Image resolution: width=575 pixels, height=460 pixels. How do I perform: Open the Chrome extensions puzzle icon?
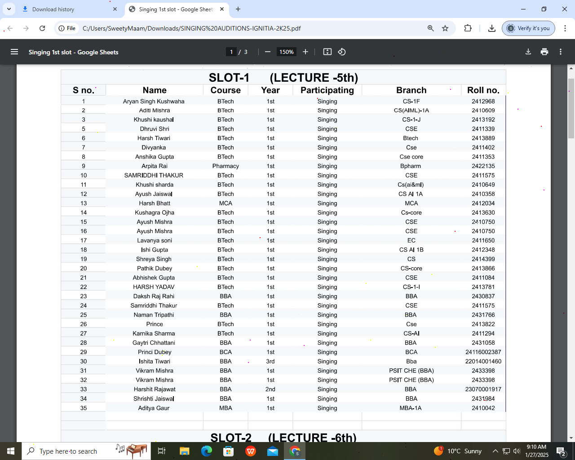[x=468, y=28]
